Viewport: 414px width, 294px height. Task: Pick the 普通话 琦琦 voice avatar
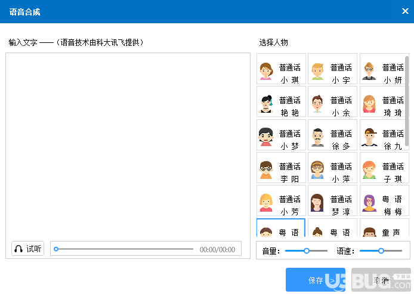tap(383, 101)
